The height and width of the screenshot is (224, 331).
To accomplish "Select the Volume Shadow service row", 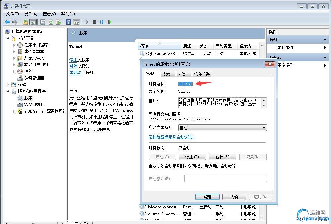I will coord(198,214).
